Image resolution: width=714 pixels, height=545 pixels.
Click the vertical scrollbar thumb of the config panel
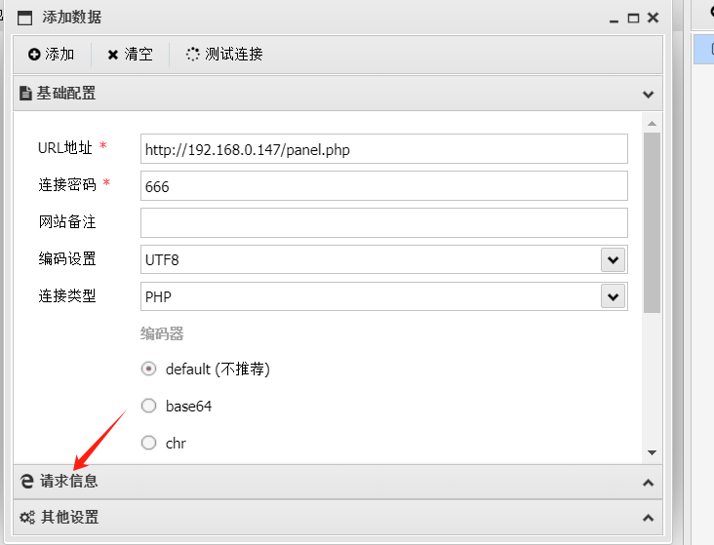click(653, 222)
